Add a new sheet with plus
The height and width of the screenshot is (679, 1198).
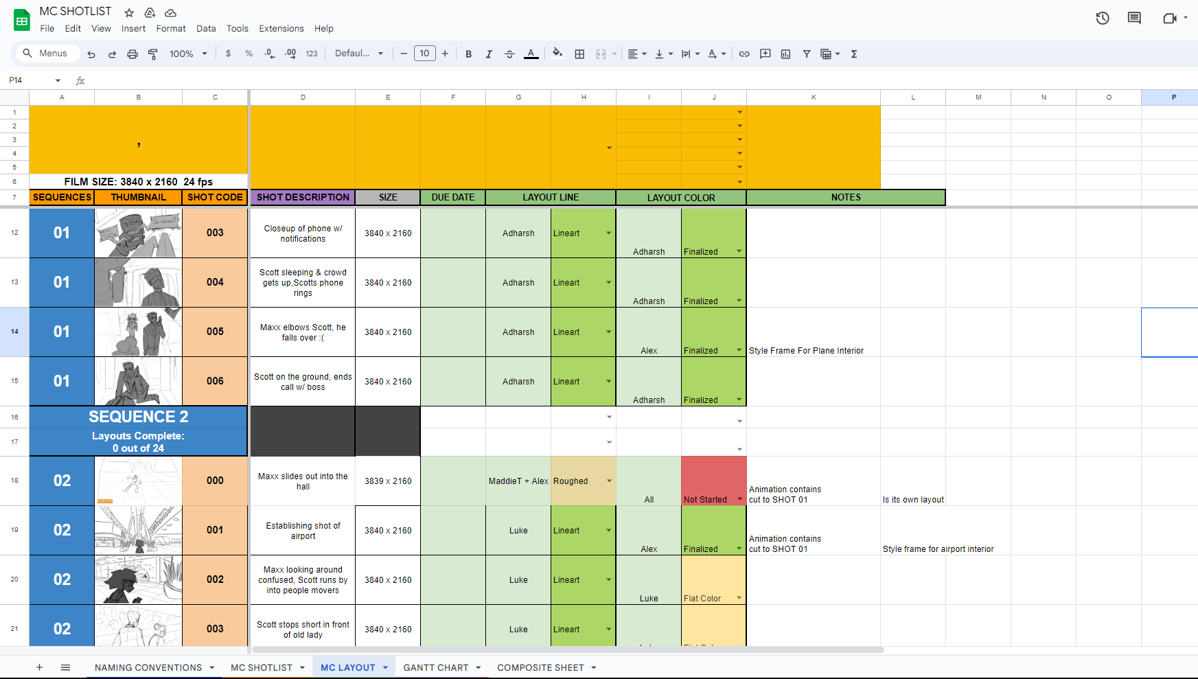(39, 667)
